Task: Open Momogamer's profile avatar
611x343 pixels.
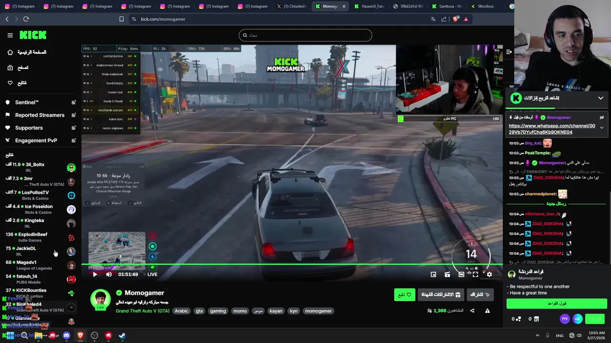Action: 100,299
